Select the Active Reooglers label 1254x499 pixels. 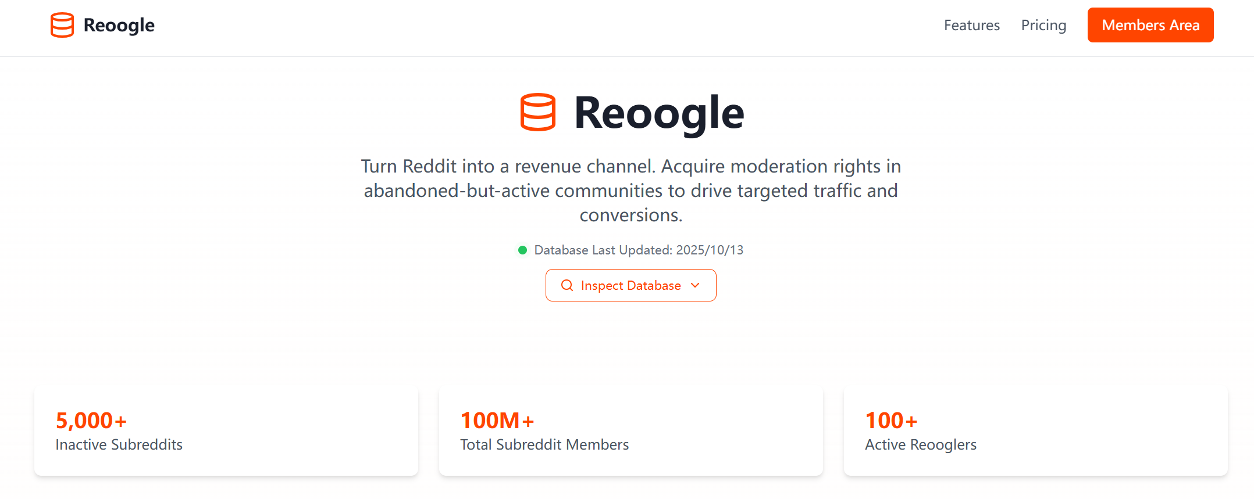(921, 445)
